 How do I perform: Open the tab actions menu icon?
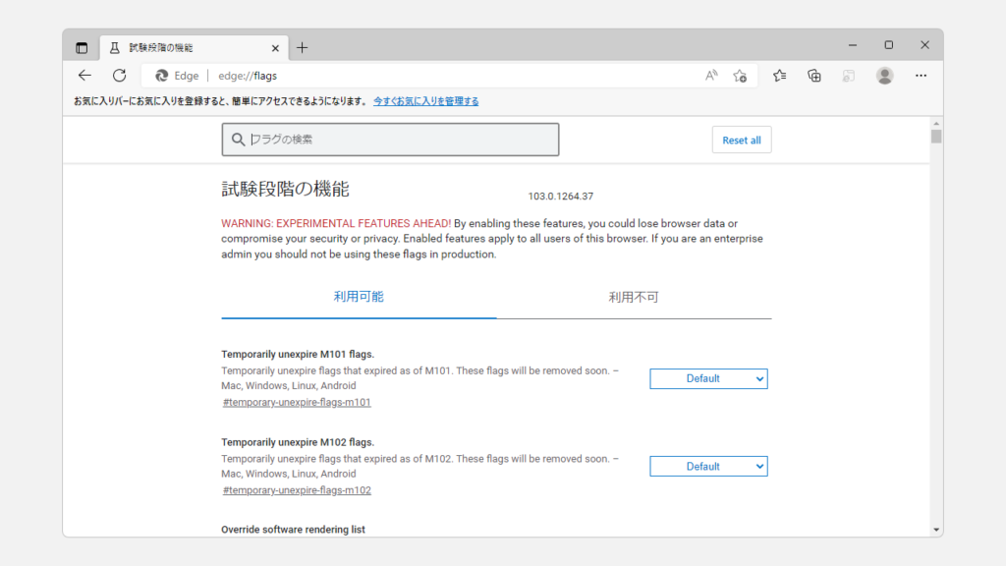[82, 47]
